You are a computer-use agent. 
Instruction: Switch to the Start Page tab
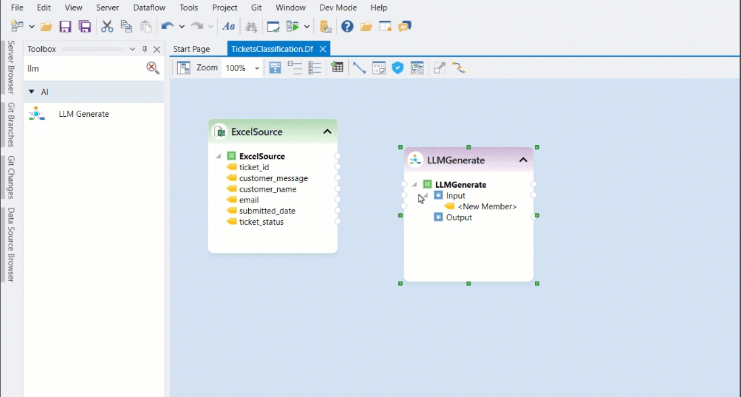coord(191,49)
